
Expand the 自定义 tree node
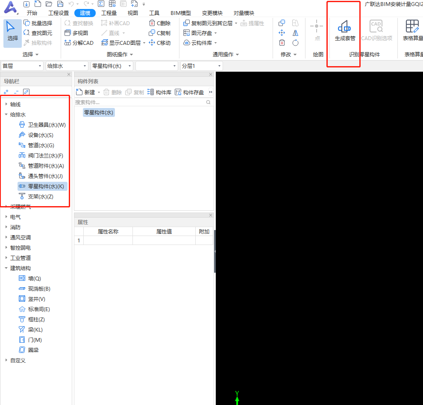[6, 360]
